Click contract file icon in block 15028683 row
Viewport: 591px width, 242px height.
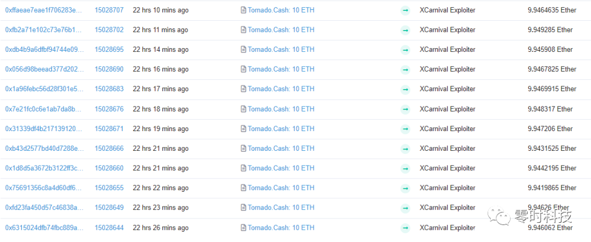tap(244, 89)
